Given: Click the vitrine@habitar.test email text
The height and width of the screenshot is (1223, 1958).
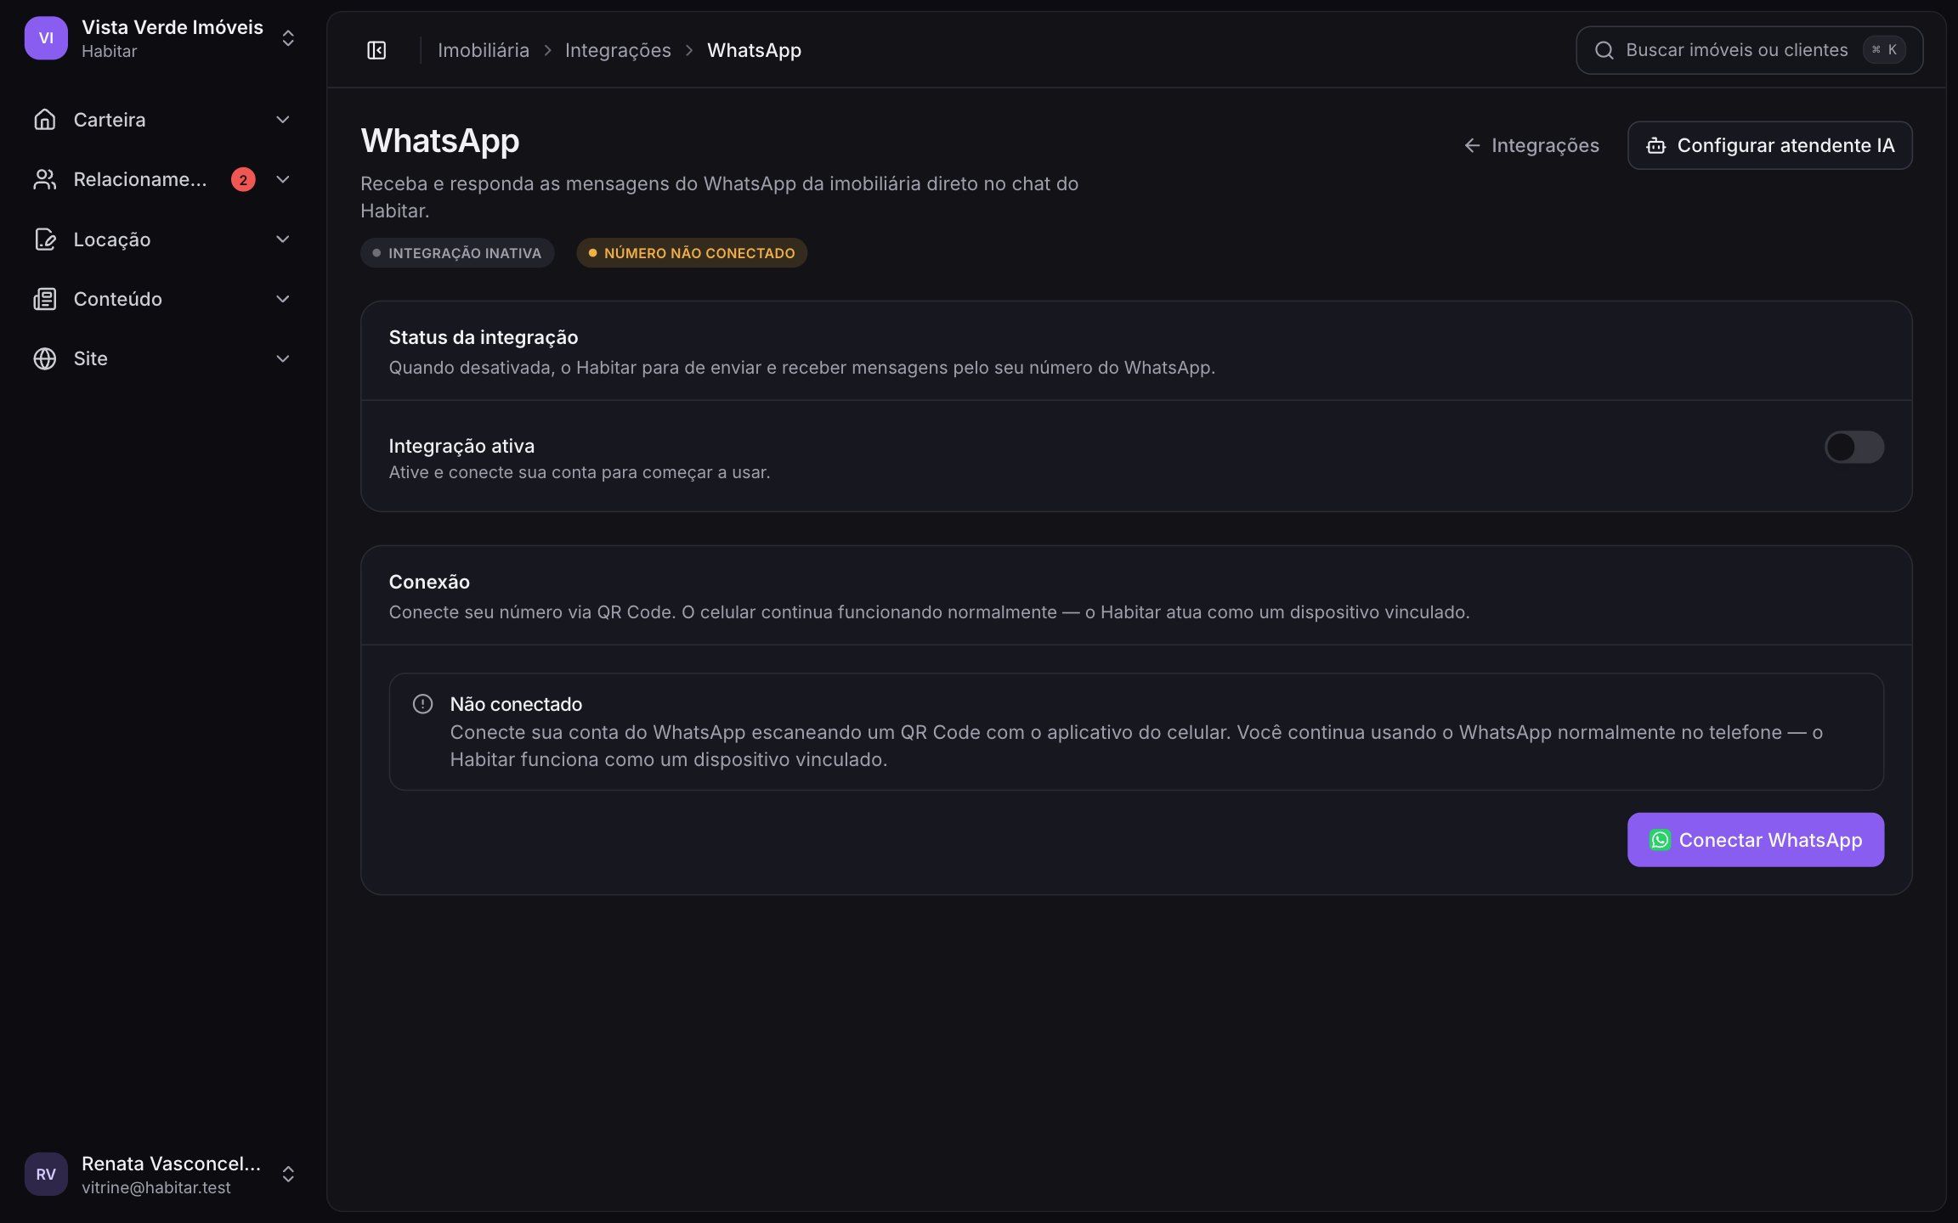Looking at the screenshot, I should (x=156, y=1187).
